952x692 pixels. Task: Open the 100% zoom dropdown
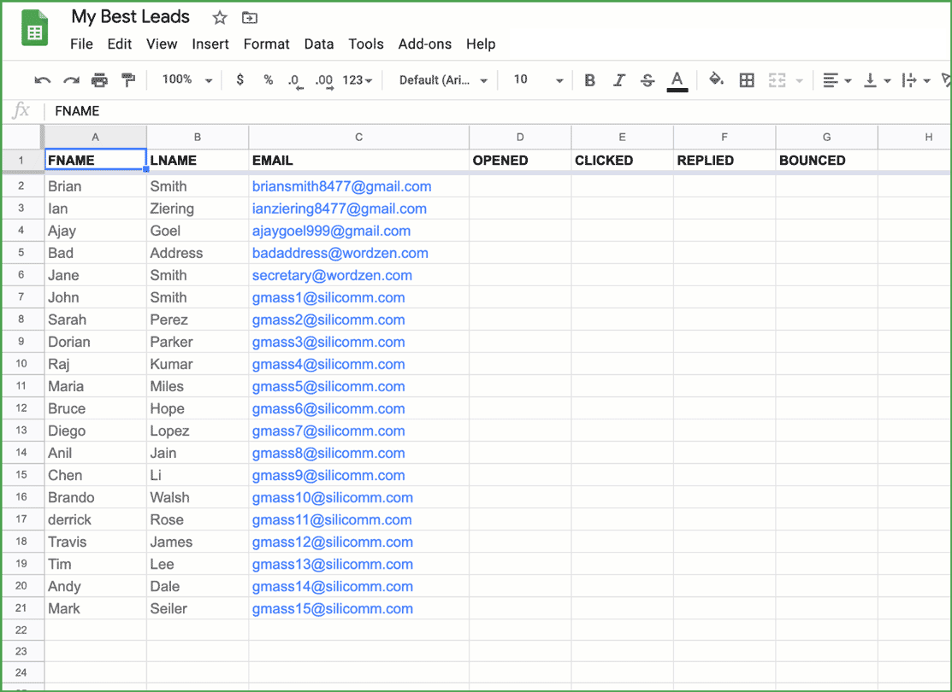pyautogui.click(x=186, y=79)
